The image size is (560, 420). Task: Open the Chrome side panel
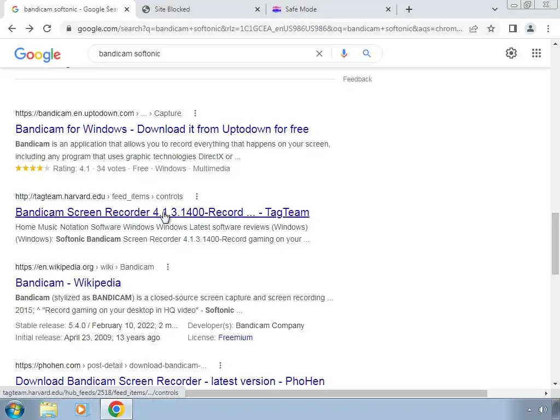tap(513, 28)
